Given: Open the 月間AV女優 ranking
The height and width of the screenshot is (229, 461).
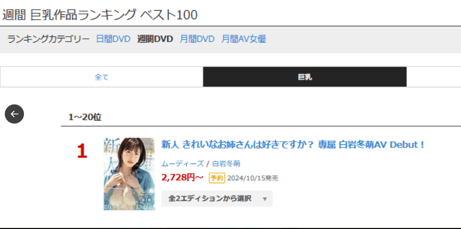Looking at the screenshot, I should tap(243, 39).
